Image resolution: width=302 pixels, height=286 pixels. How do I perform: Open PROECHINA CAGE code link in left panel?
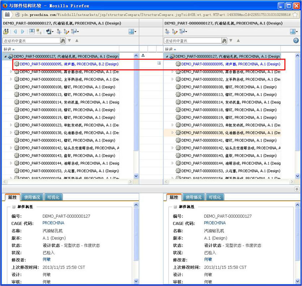(53, 223)
